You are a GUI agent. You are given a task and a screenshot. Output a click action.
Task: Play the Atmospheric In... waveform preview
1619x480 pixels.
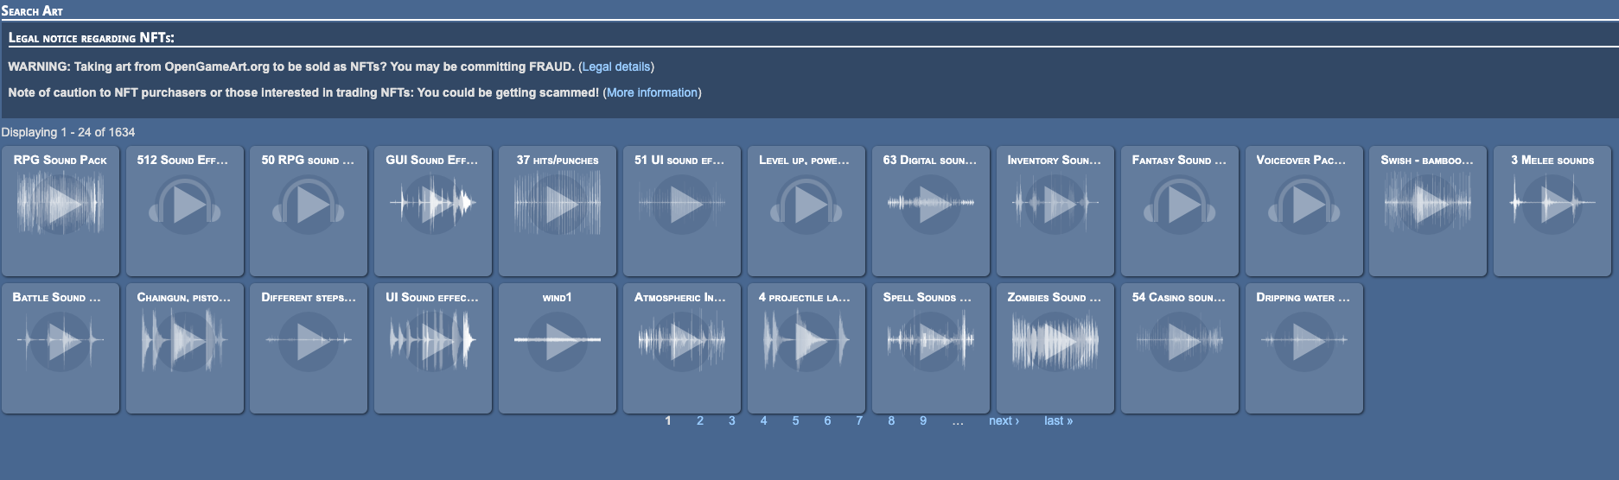point(682,340)
